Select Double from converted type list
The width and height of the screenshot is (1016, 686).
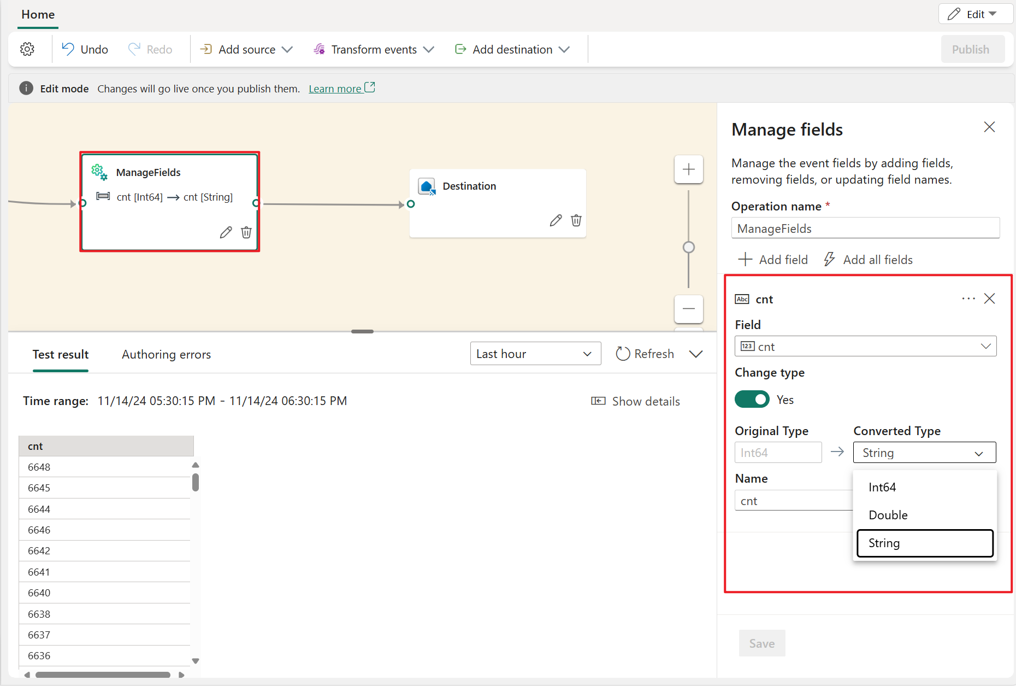[x=925, y=515]
